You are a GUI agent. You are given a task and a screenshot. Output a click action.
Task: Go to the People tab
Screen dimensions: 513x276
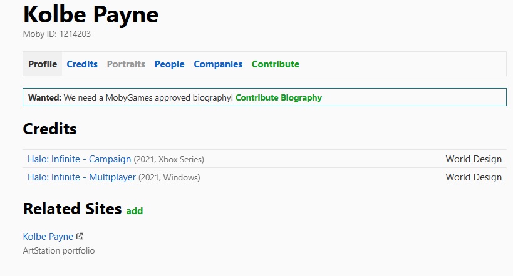(x=170, y=64)
